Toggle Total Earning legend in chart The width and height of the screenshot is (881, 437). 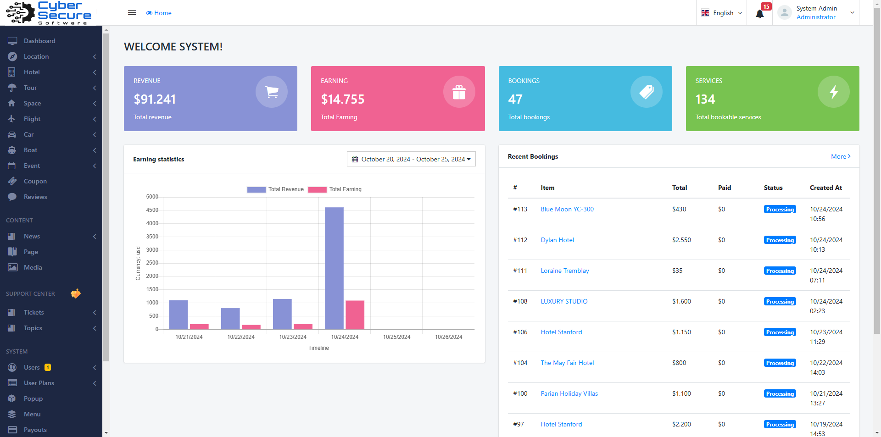[335, 189]
